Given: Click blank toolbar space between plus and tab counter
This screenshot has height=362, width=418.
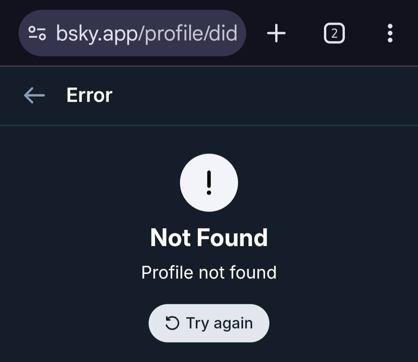Looking at the screenshot, I should click(305, 33).
